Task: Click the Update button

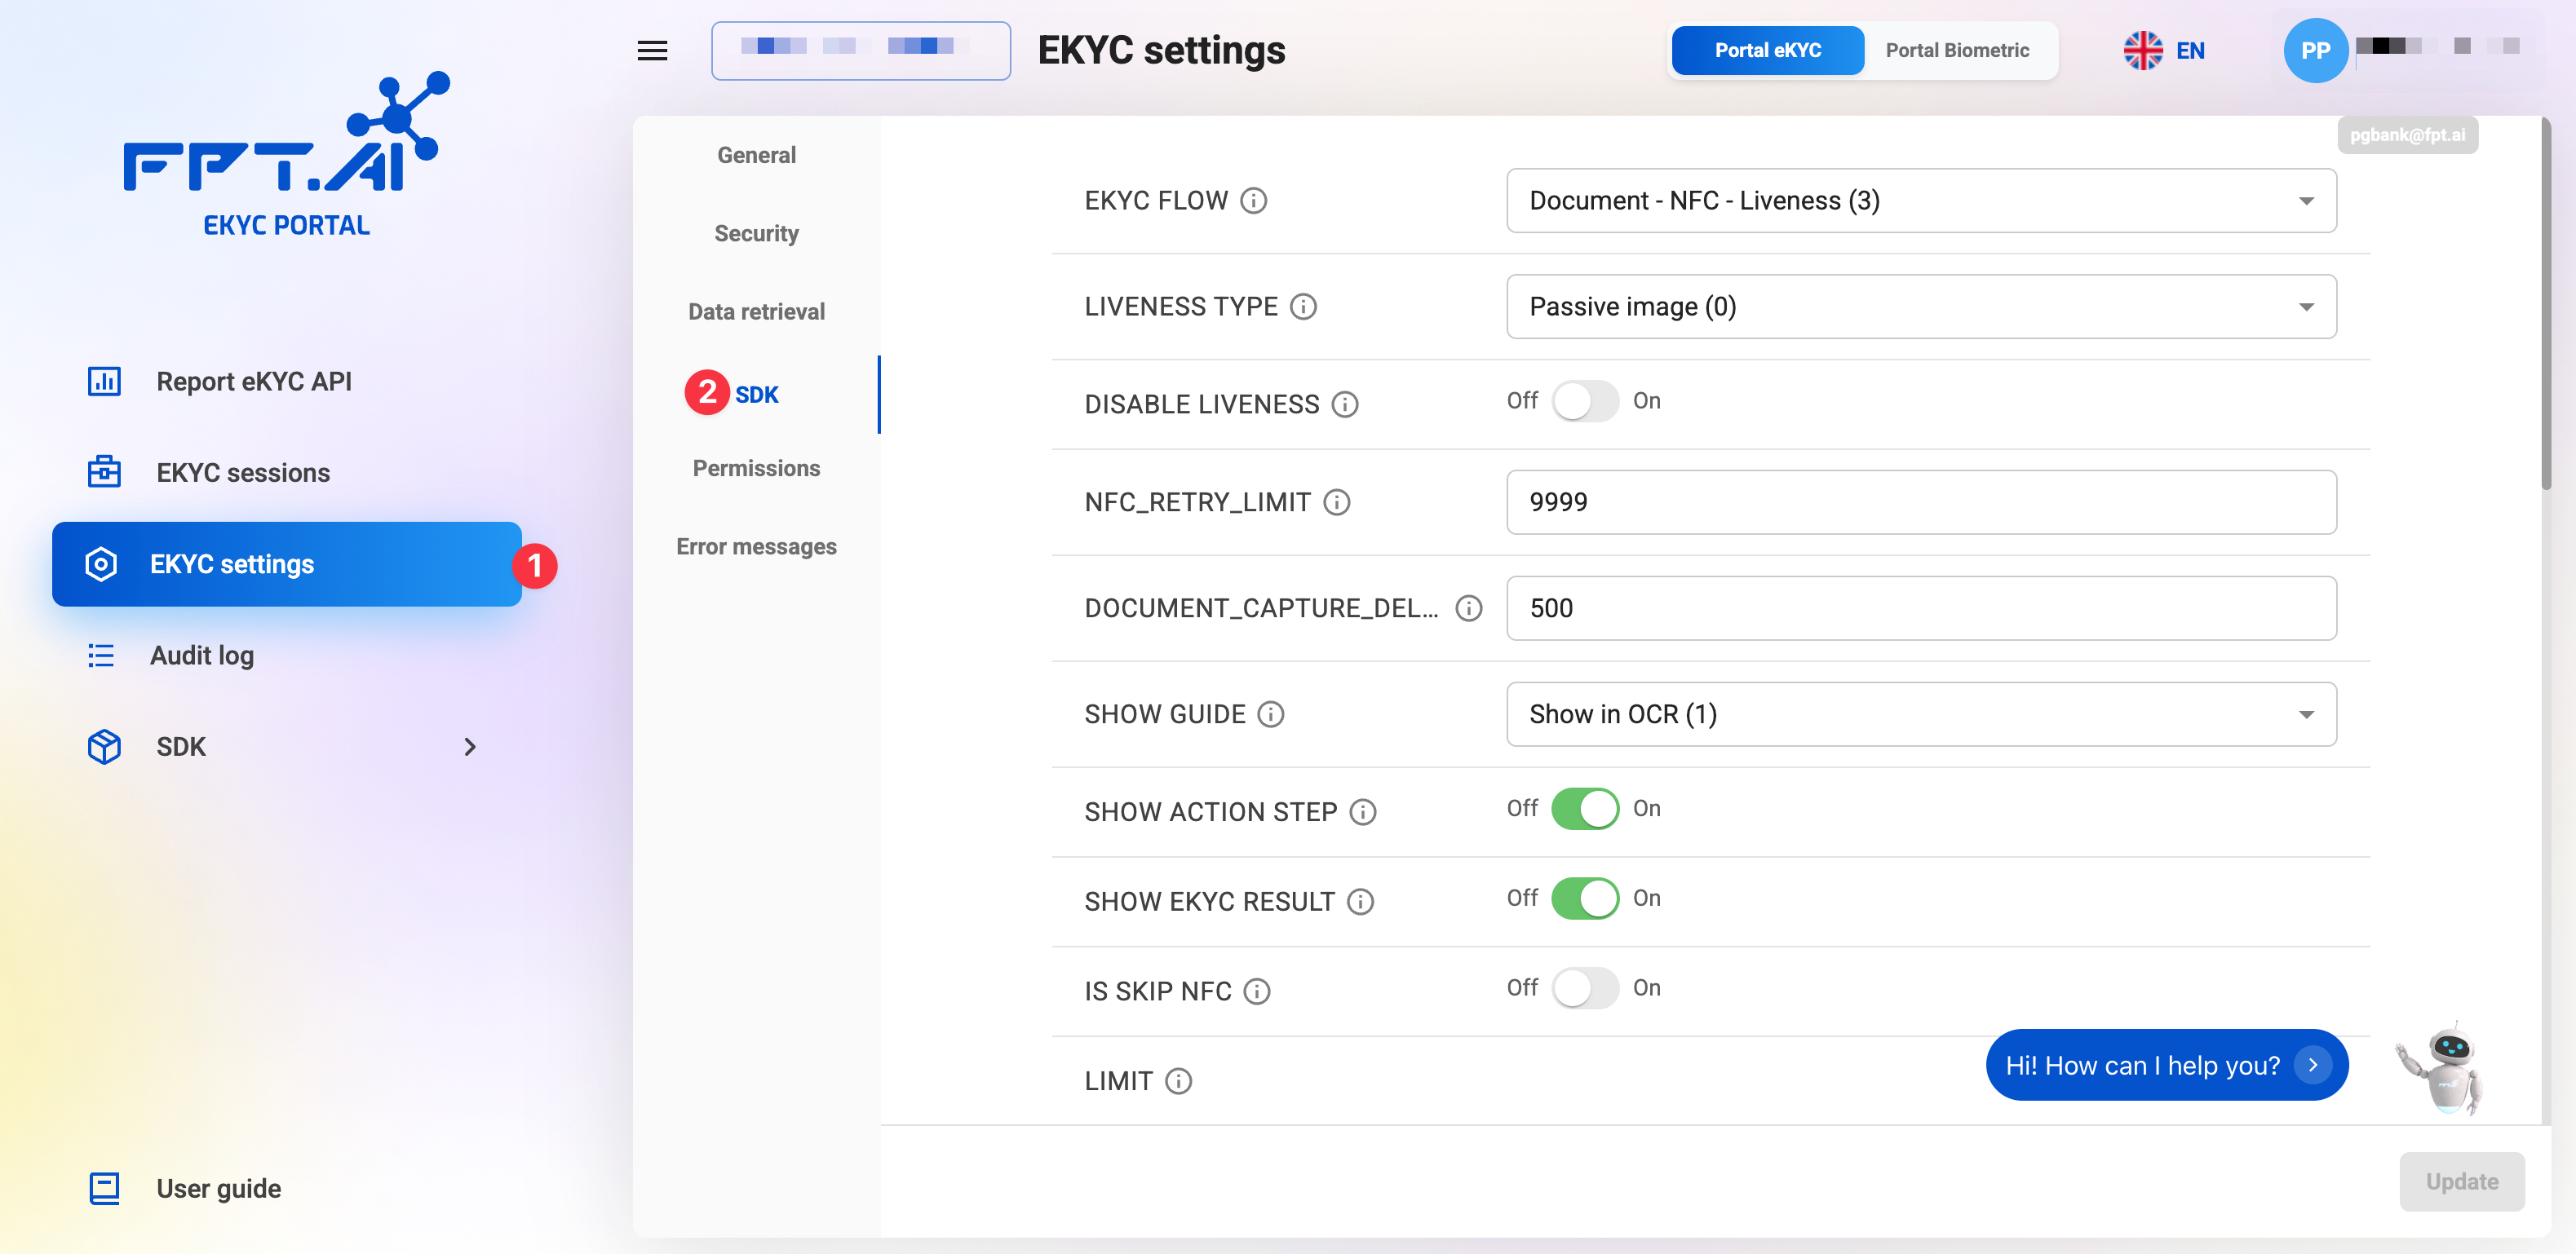Action: coord(2461,1182)
